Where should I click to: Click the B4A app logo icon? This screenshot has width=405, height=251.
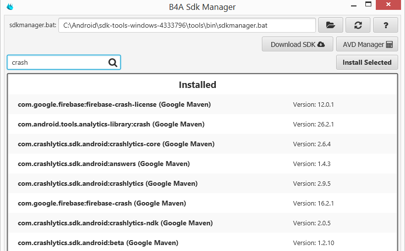point(9,7)
